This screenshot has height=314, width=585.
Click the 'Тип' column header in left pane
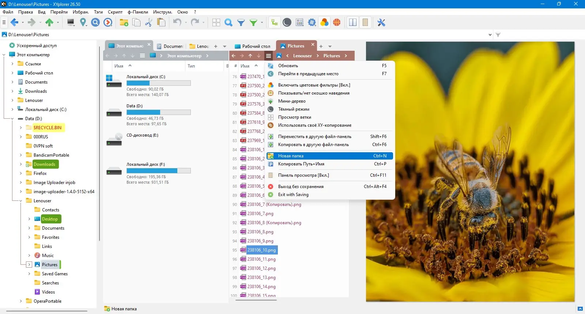coord(191,66)
